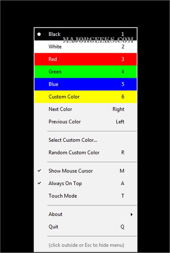The image size is (170, 253).
Task: Open the About menu entry
Action: point(86,214)
